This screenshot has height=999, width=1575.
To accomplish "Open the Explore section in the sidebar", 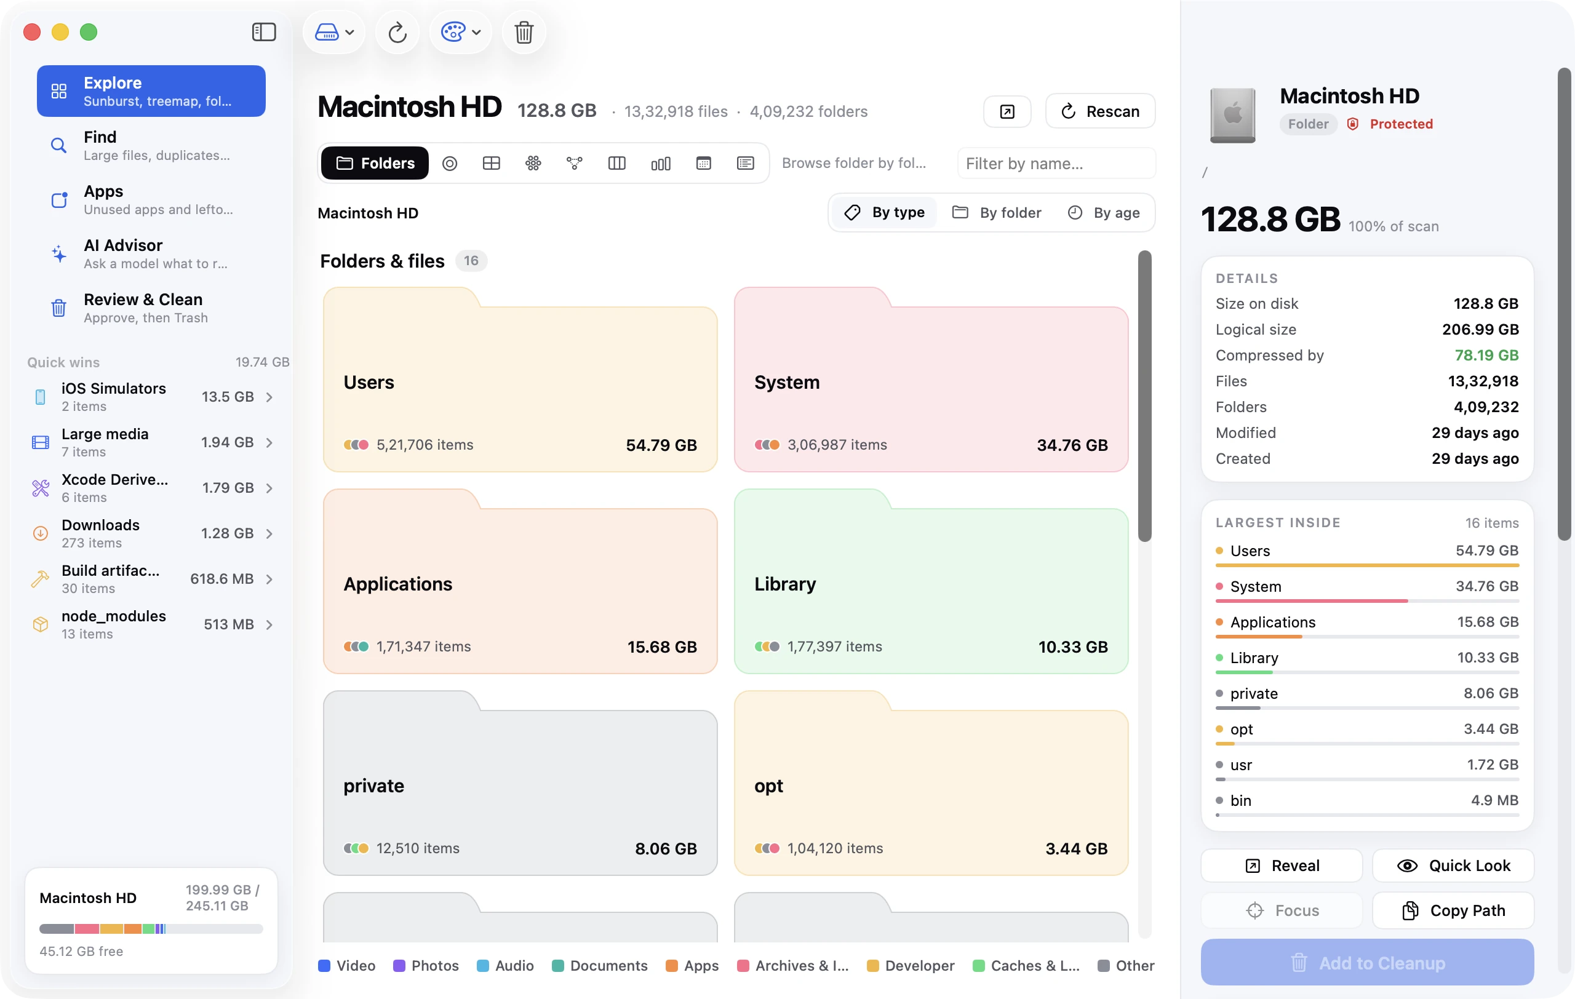I will coord(151,92).
